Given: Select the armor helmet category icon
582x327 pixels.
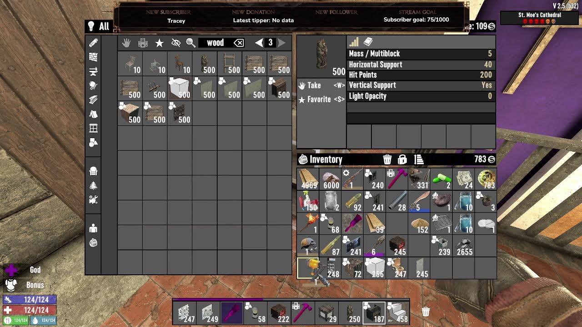Looking at the screenshot, I should coord(93,171).
